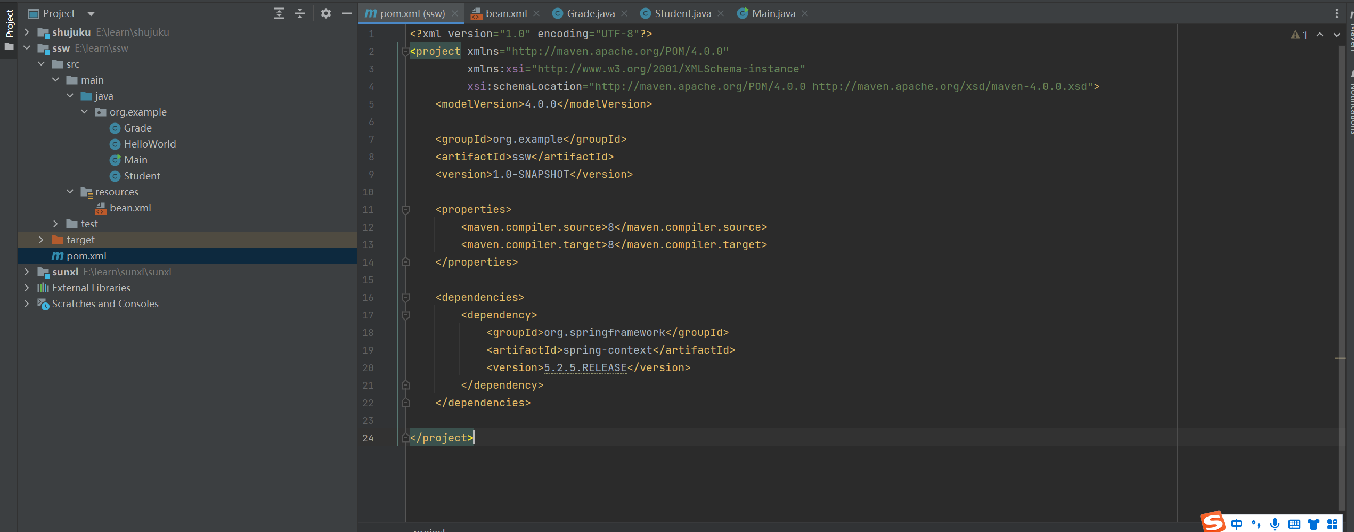The height and width of the screenshot is (532, 1354).
Task: Click Sogou input method logo
Action: (1213, 522)
